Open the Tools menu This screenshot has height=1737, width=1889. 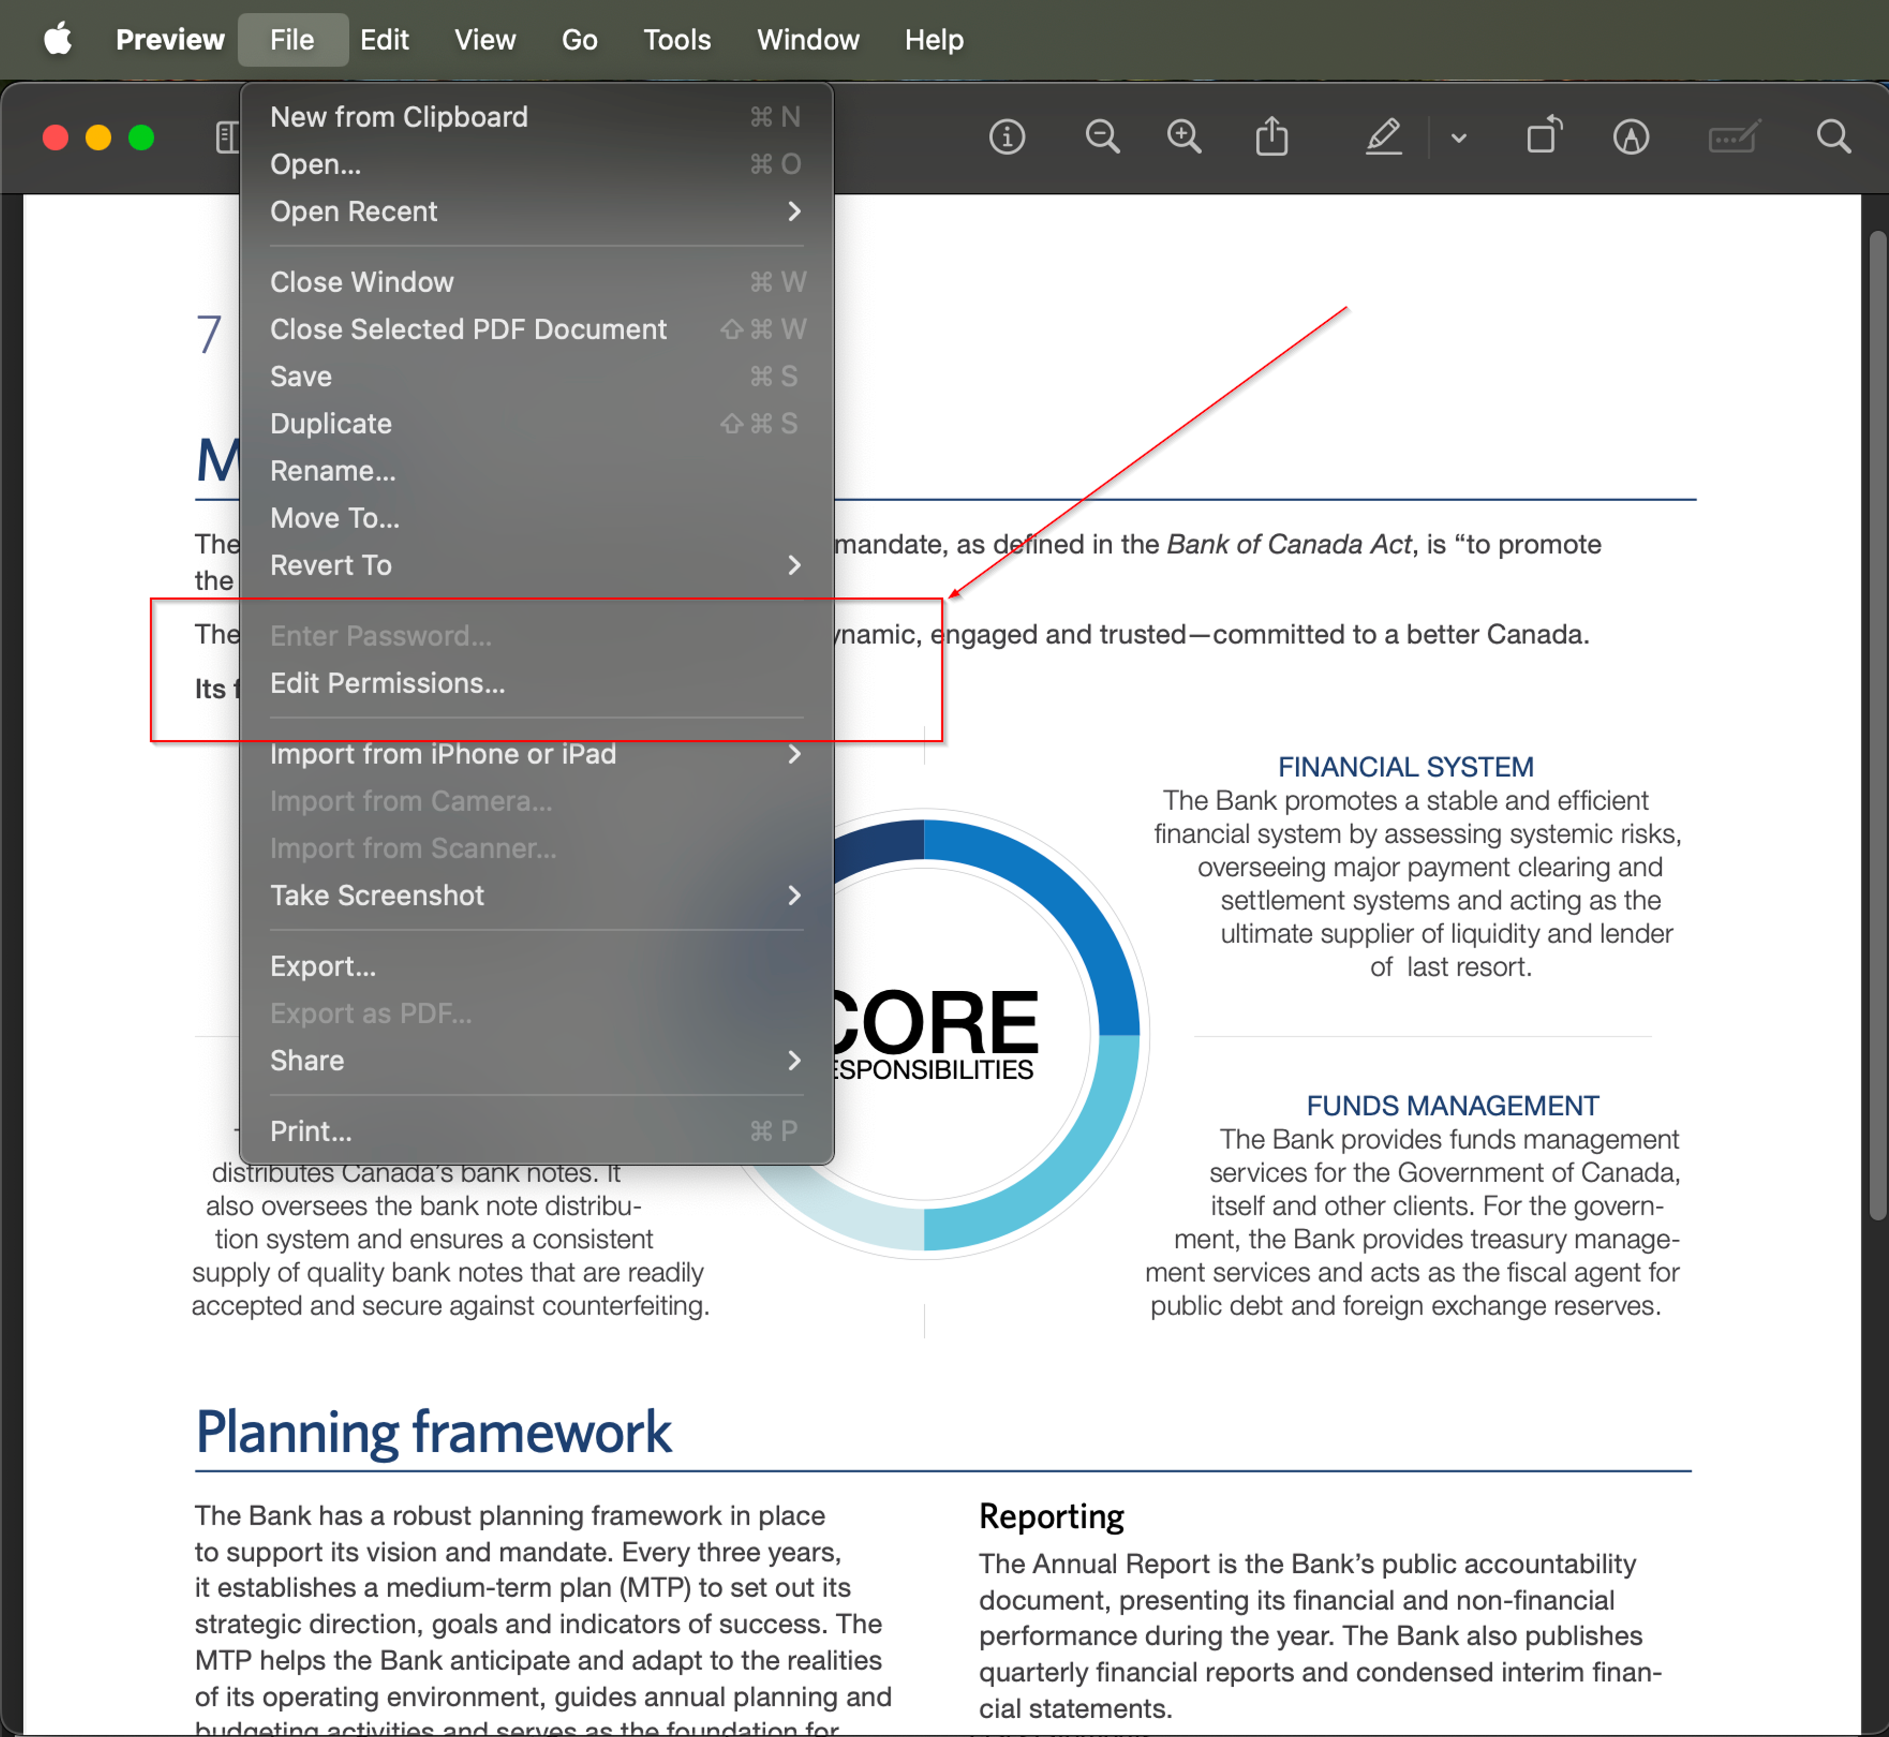coord(677,39)
